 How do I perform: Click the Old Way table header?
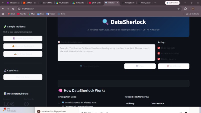[x=130, y=103]
